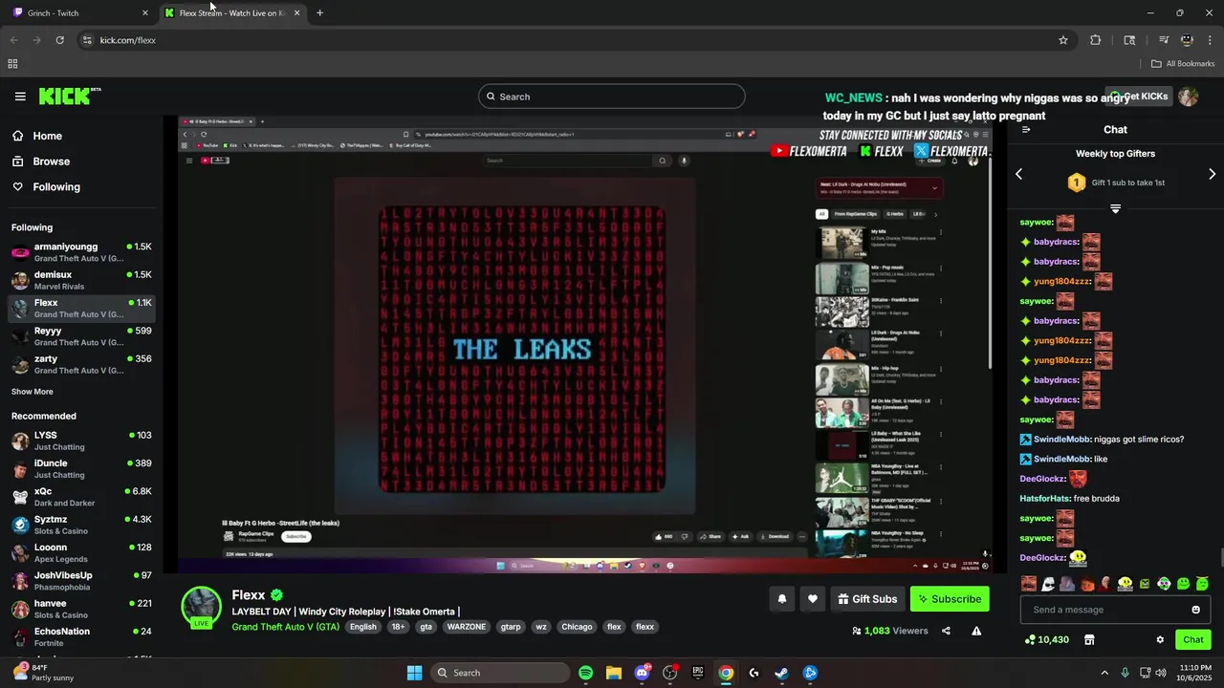Switch to Grinch - Twitch tab
This screenshot has width=1224, height=688.
point(76,13)
